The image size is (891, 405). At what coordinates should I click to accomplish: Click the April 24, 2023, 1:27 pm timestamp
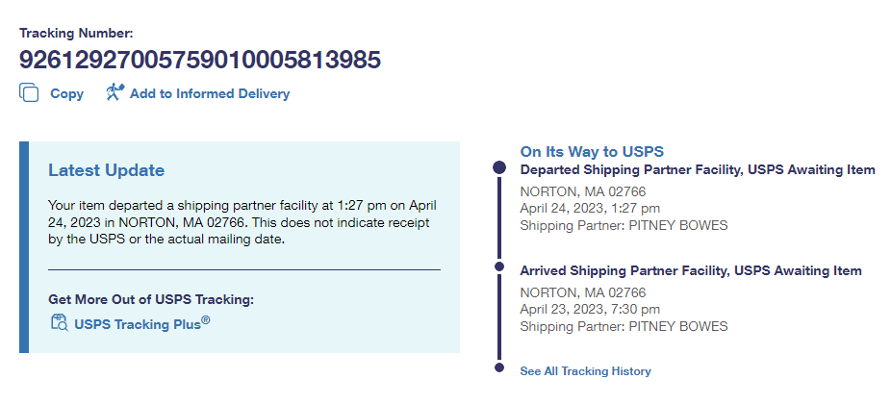[589, 209]
